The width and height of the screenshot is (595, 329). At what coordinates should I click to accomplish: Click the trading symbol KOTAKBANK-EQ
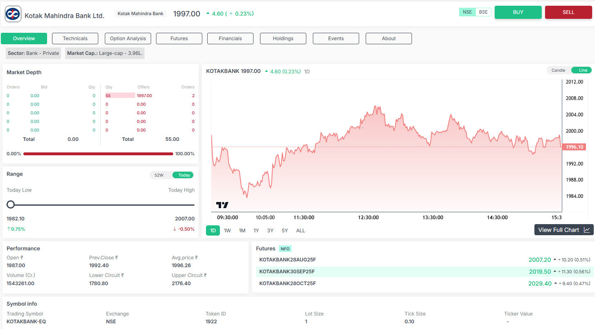coord(26,322)
